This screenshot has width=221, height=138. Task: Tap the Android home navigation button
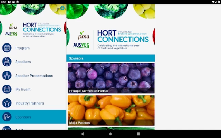pyautogui.click(x=110, y=134)
